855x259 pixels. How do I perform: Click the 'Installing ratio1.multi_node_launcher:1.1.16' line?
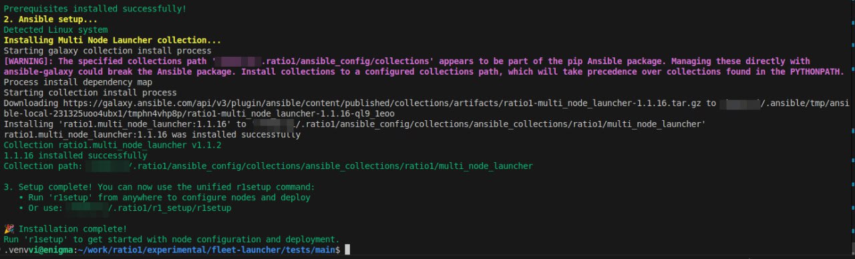(355, 124)
